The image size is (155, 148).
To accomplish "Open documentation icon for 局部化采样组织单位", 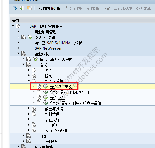I will 29,59.
